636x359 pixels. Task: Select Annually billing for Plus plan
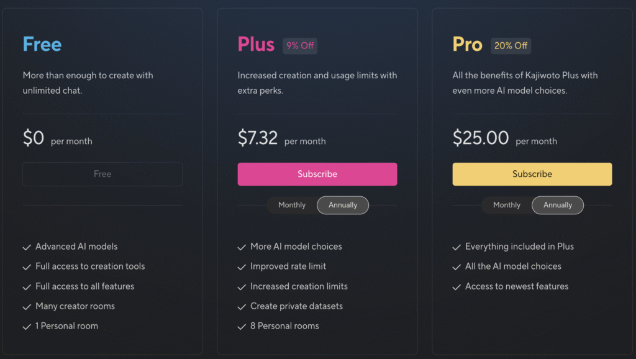343,205
